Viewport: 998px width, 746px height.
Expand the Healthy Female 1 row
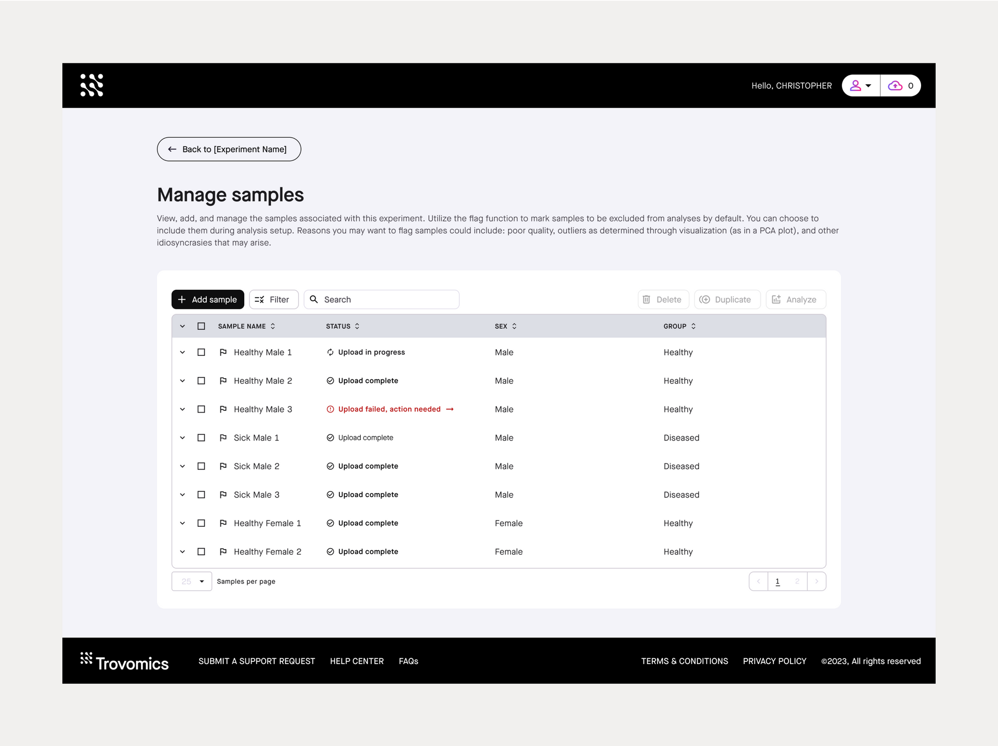pos(182,523)
